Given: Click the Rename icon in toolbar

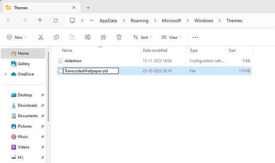Looking at the screenshot, I should pos(88,37).
